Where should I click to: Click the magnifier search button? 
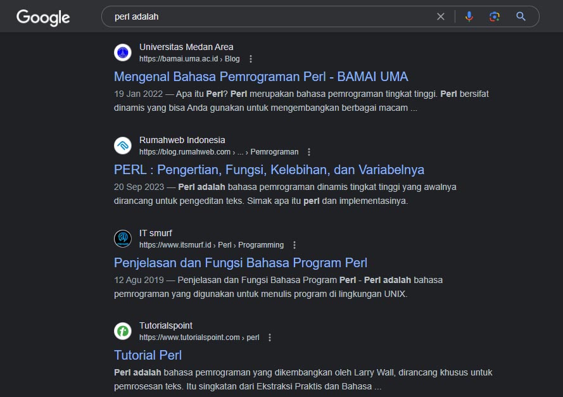tap(521, 16)
